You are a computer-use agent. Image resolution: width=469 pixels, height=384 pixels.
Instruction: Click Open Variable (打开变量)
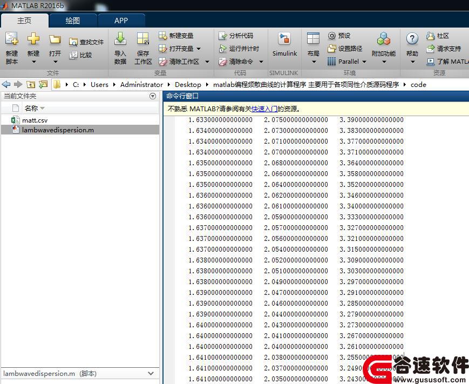tap(176, 49)
